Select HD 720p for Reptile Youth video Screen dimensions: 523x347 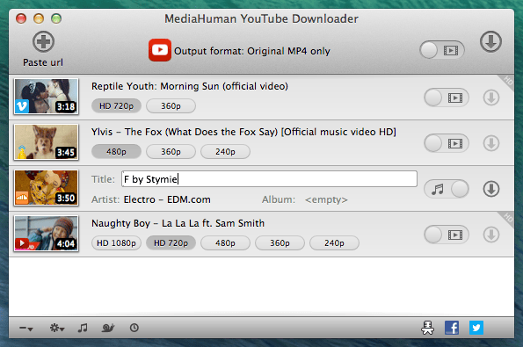click(116, 106)
